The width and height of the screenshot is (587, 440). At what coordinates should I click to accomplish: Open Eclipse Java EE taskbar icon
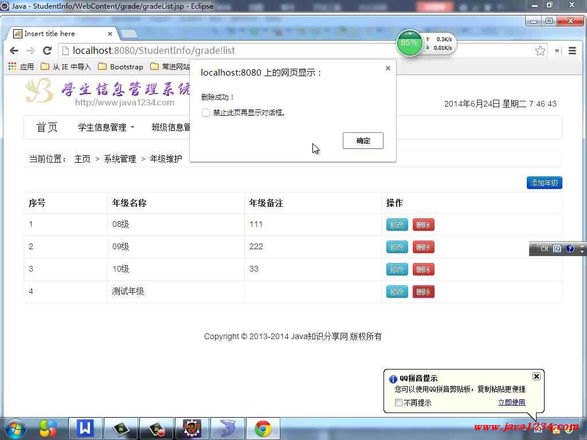click(191, 429)
